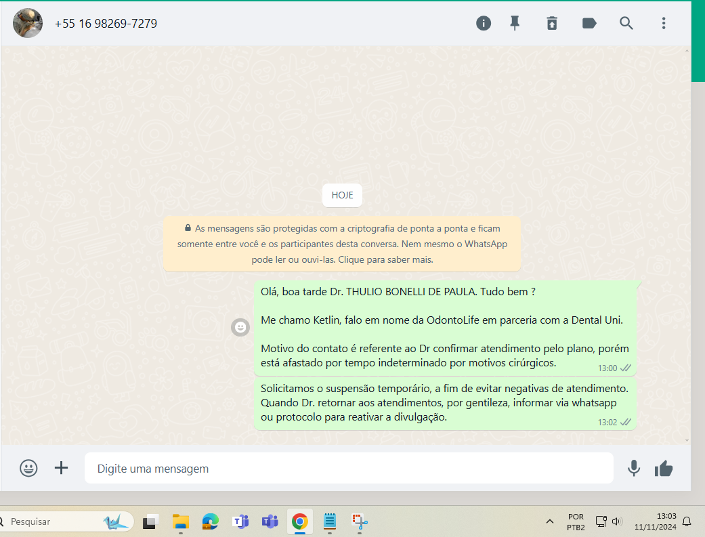
Task: Click the Windows taskbar Pesquisar search box
Action: (66, 521)
